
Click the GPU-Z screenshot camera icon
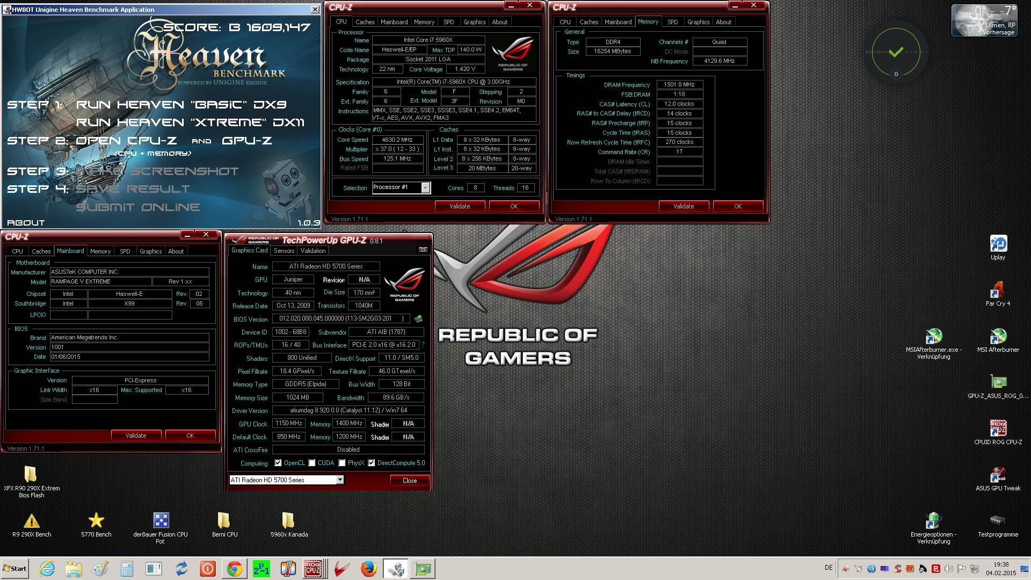(423, 250)
